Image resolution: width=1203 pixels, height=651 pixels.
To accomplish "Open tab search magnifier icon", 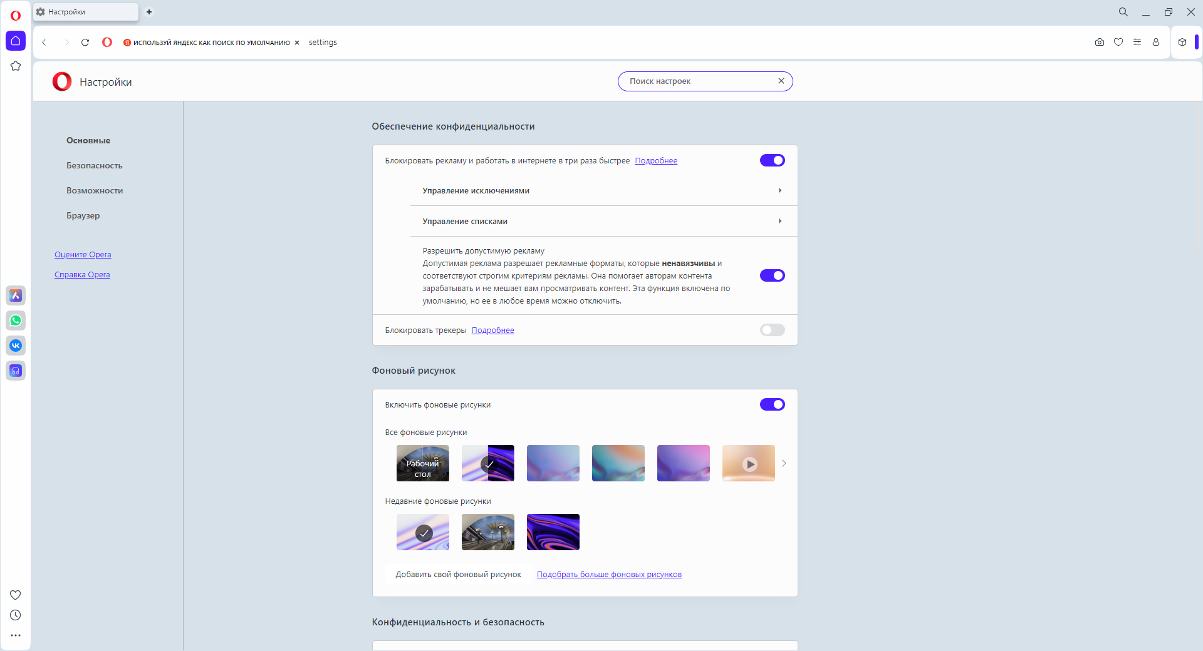I will coord(1123,12).
